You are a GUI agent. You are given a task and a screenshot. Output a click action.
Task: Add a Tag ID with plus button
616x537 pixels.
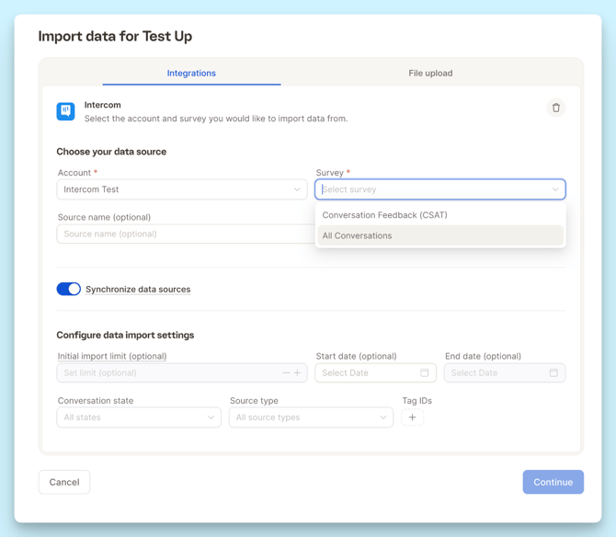[413, 417]
